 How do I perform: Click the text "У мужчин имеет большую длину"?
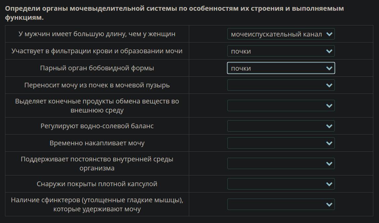(x=97, y=34)
